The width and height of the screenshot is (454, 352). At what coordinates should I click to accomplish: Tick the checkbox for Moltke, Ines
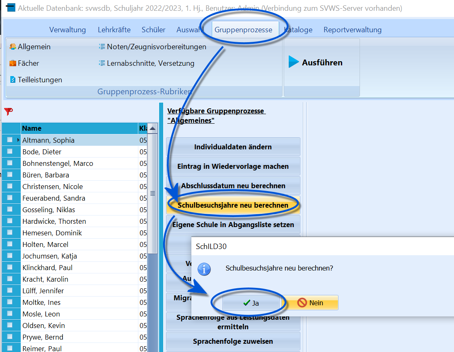(x=10, y=302)
